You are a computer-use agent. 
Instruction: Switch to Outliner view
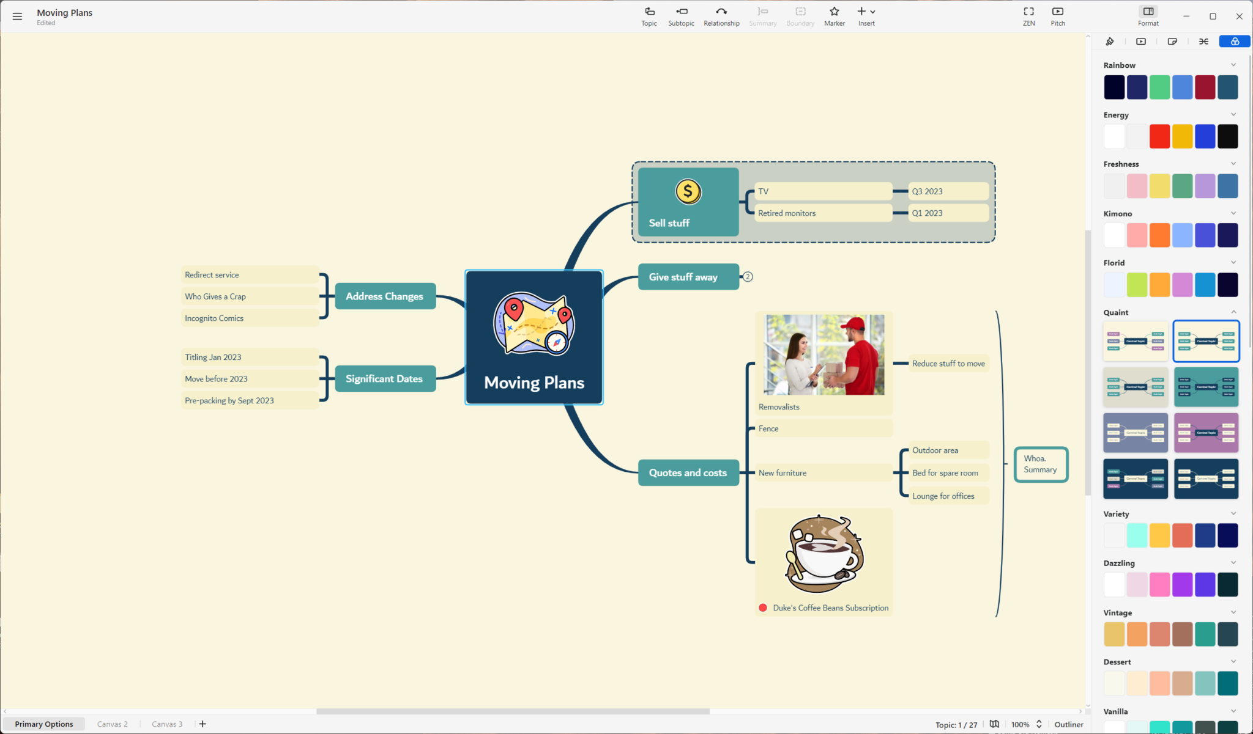click(1069, 724)
